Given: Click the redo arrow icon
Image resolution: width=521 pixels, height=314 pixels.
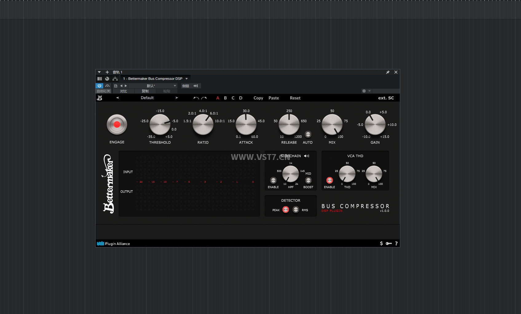Looking at the screenshot, I should pos(204,98).
